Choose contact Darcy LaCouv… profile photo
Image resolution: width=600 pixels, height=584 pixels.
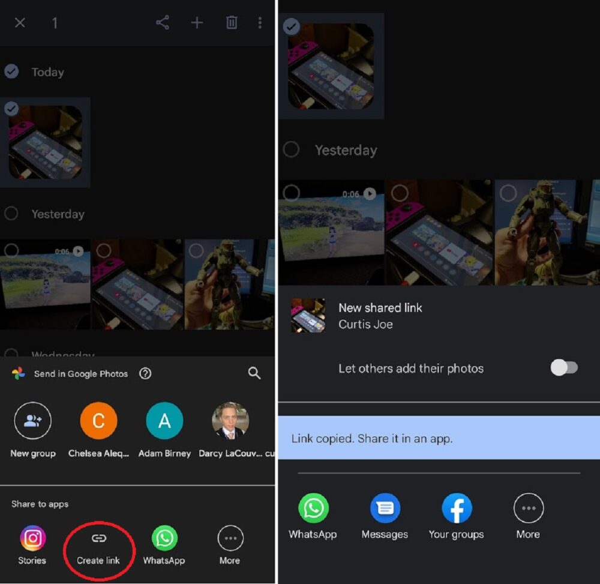coord(230,421)
